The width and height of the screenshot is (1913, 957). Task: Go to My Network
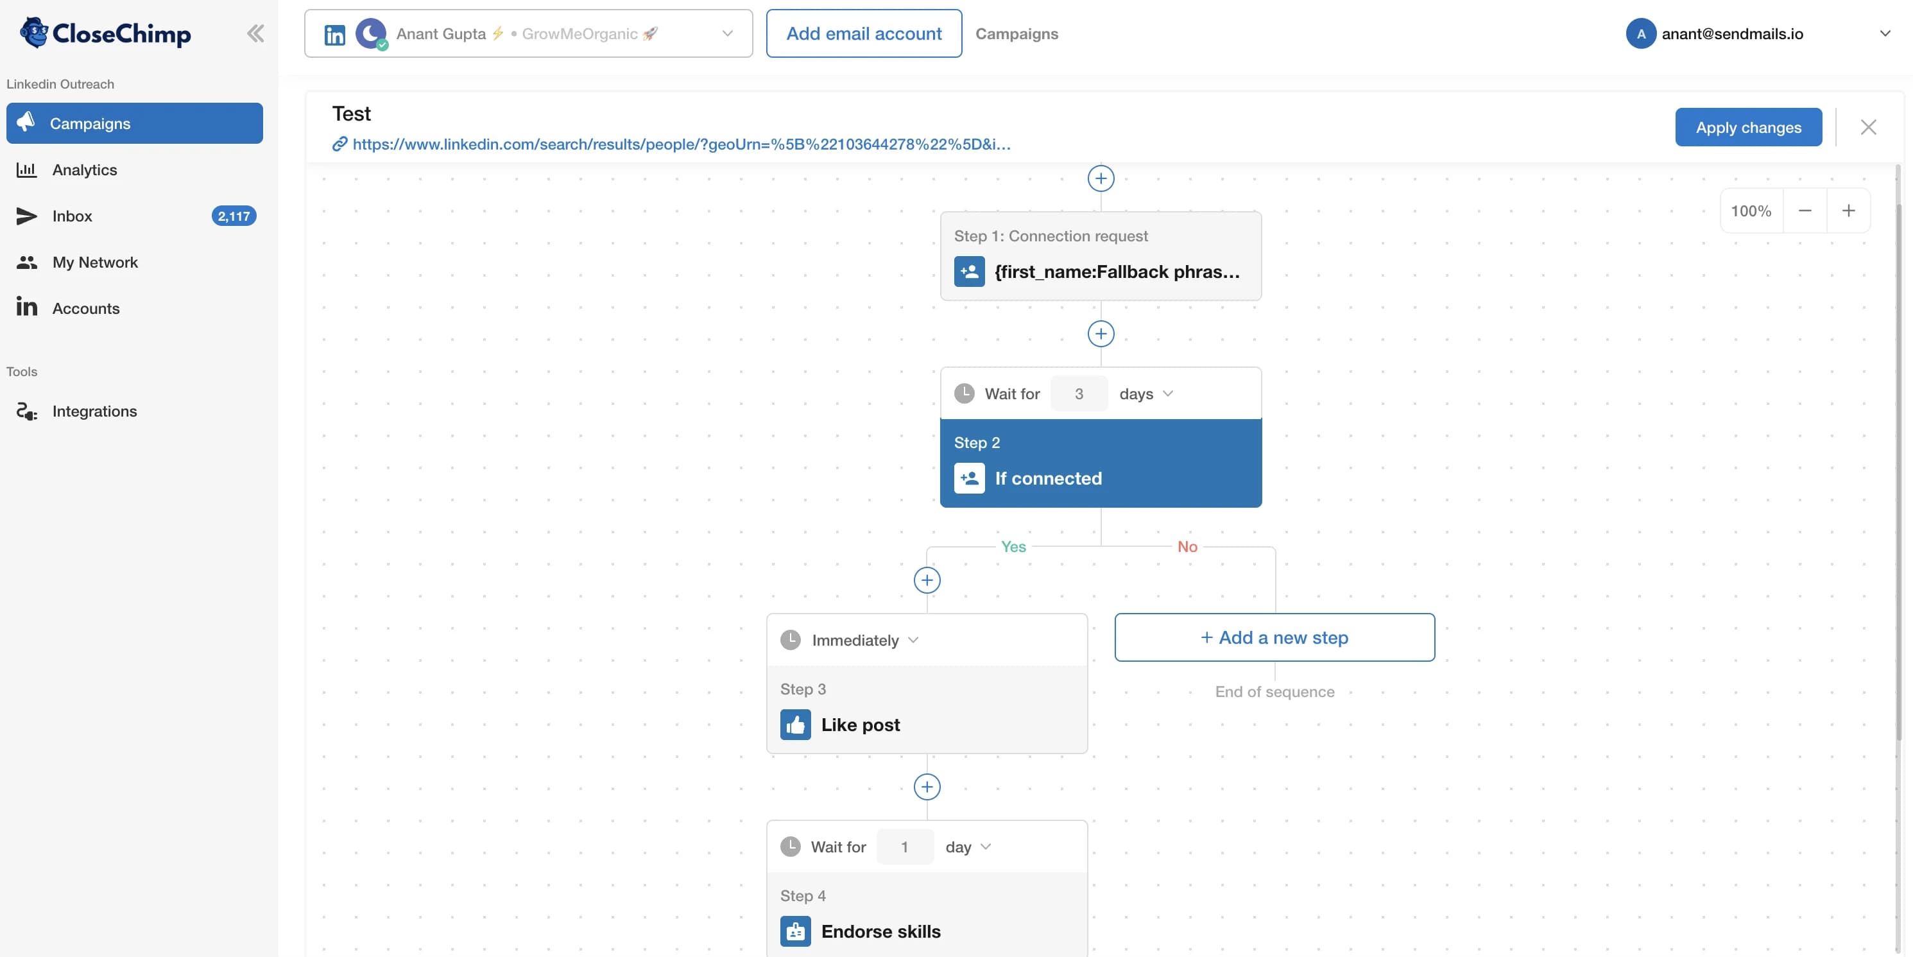95,261
